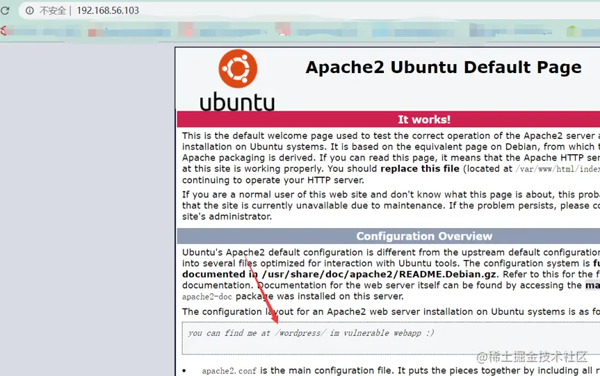The image size is (600, 376).
Task: Open the site security info icon
Action: (29, 10)
